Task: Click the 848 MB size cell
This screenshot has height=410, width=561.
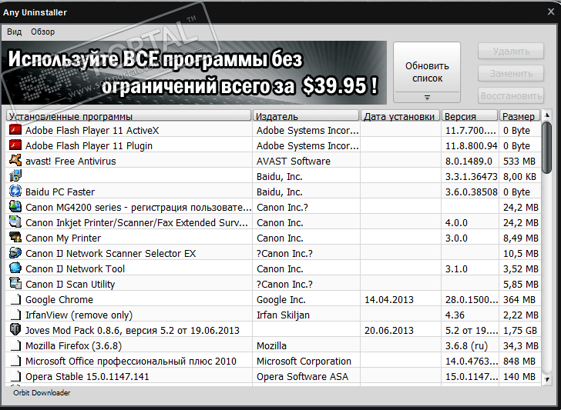Action: pyautogui.click(x=519, y=361)
